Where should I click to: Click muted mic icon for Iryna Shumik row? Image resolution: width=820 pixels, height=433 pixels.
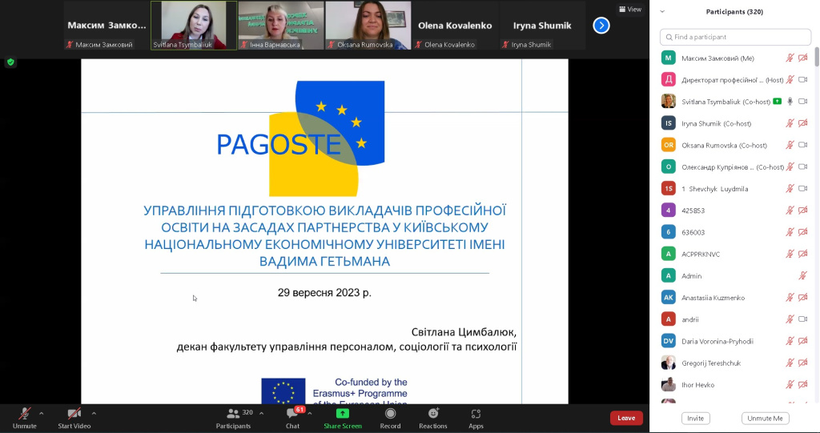click(790, 123)
